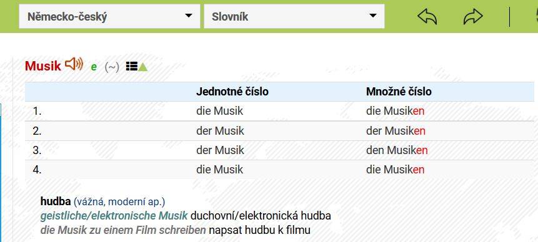Go forward with the right arrow
The height and width of the screenshot is (242, 538).
[473, 16]
